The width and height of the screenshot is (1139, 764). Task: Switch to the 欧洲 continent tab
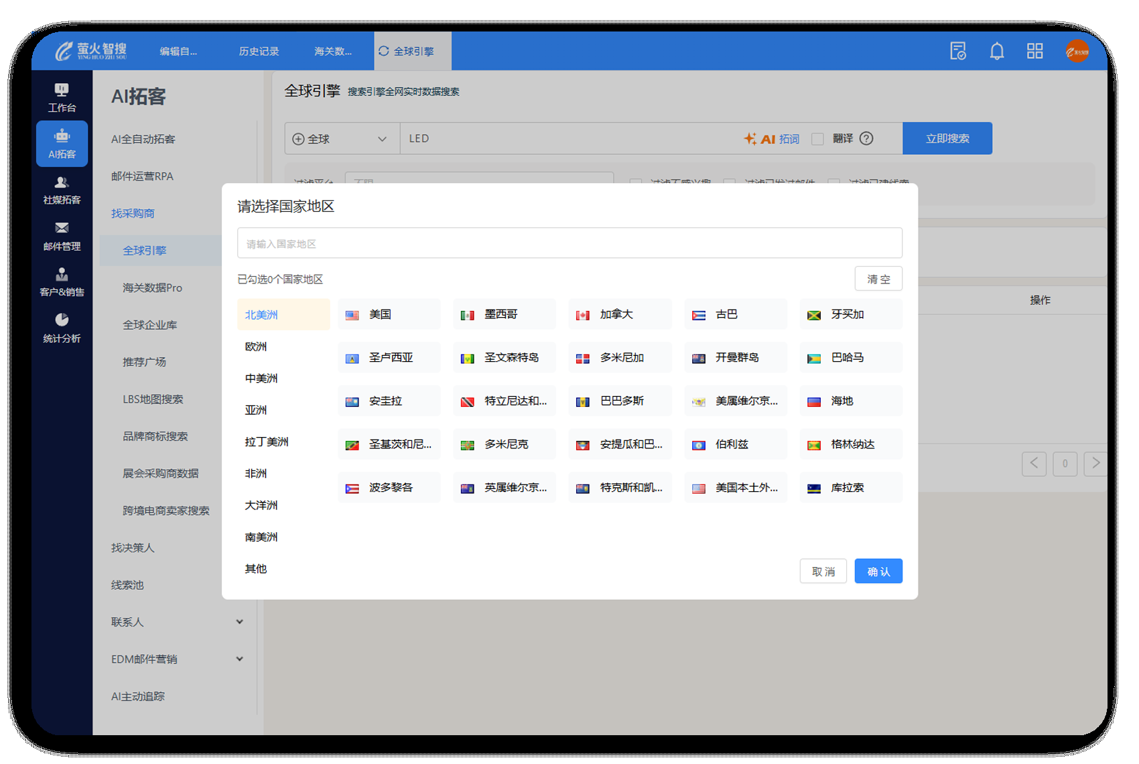click(256, 346)
